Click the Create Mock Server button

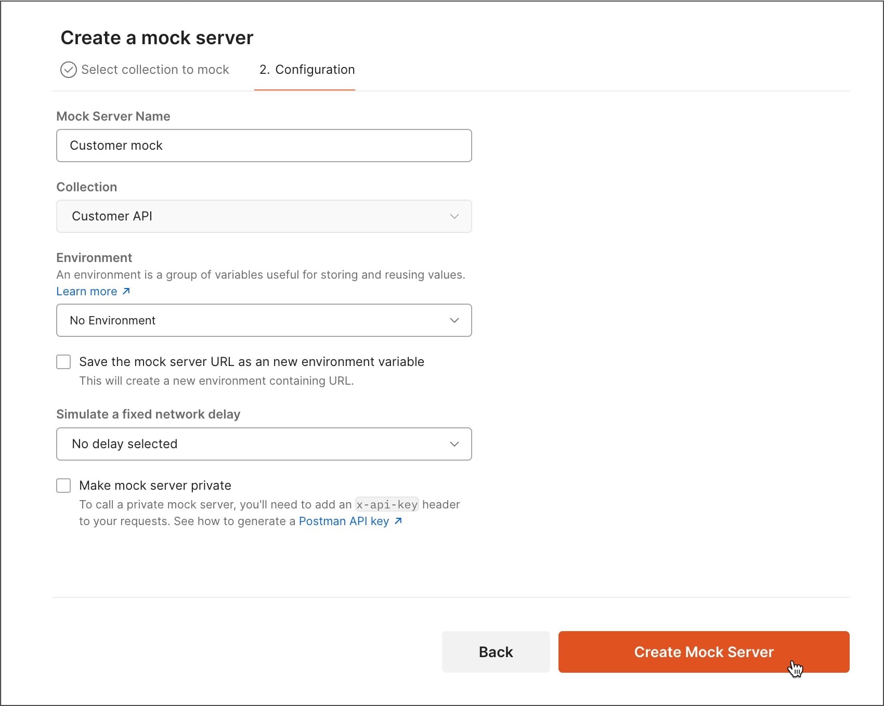click(x=704, y=652)
